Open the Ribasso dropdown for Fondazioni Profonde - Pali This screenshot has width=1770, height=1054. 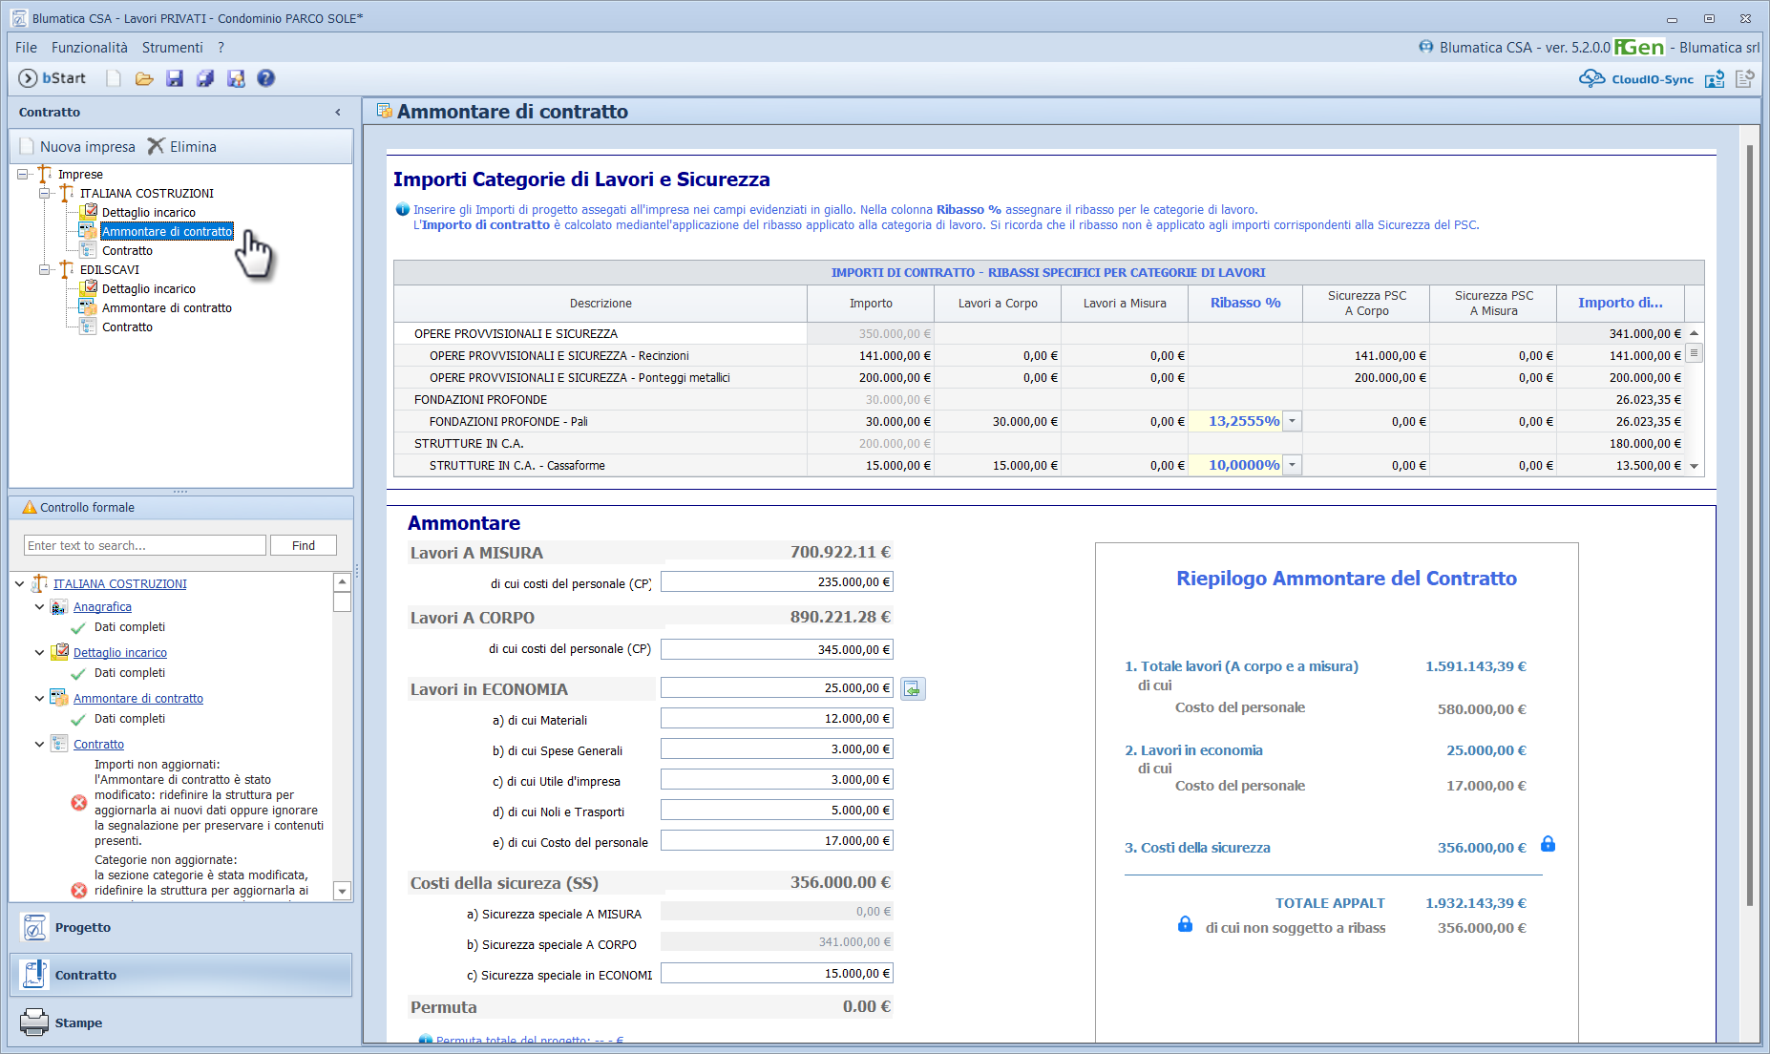coord(1292,421)
